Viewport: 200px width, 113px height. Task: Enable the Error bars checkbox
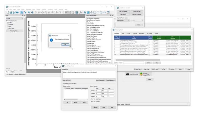point(8,29)
